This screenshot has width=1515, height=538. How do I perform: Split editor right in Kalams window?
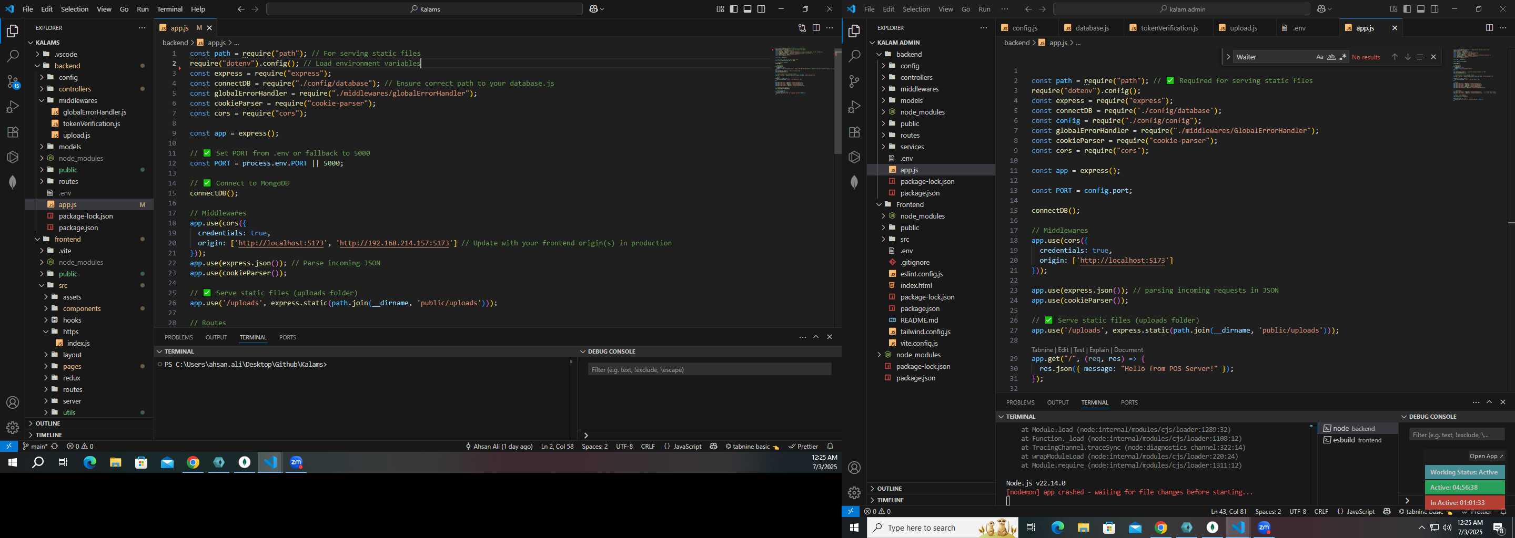pyautogui.click(x=816, y=28)
